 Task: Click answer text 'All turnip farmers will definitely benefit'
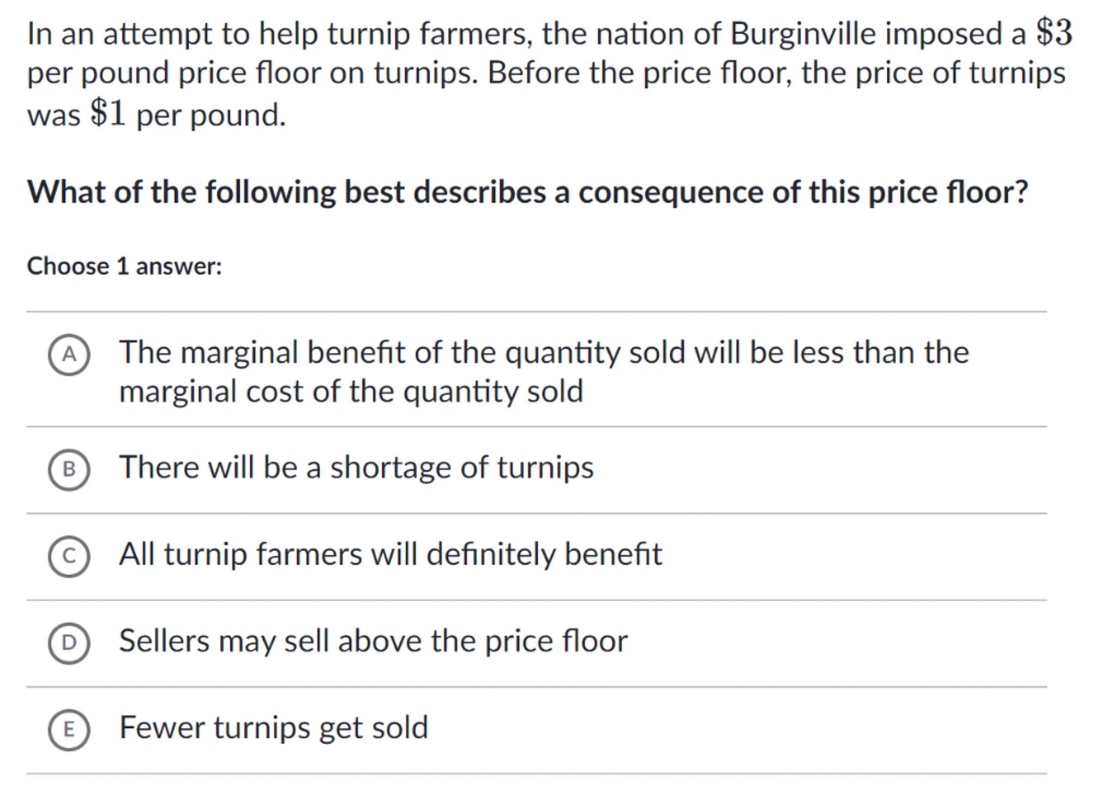click(391, 554)
